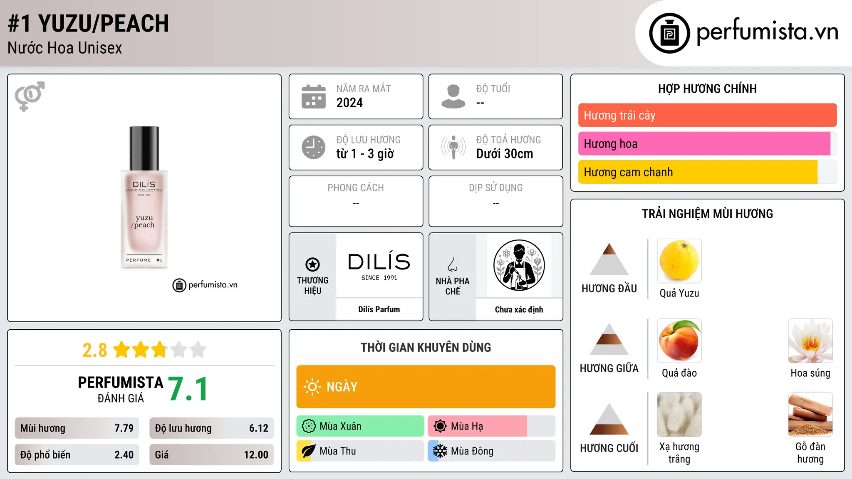Click the perfumer illustration above Chưa xác định
Viewport: 852px width, 479px height.
519,265
